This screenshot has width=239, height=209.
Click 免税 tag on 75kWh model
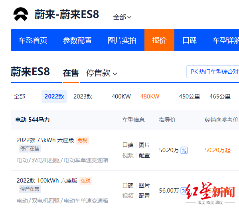83,140
